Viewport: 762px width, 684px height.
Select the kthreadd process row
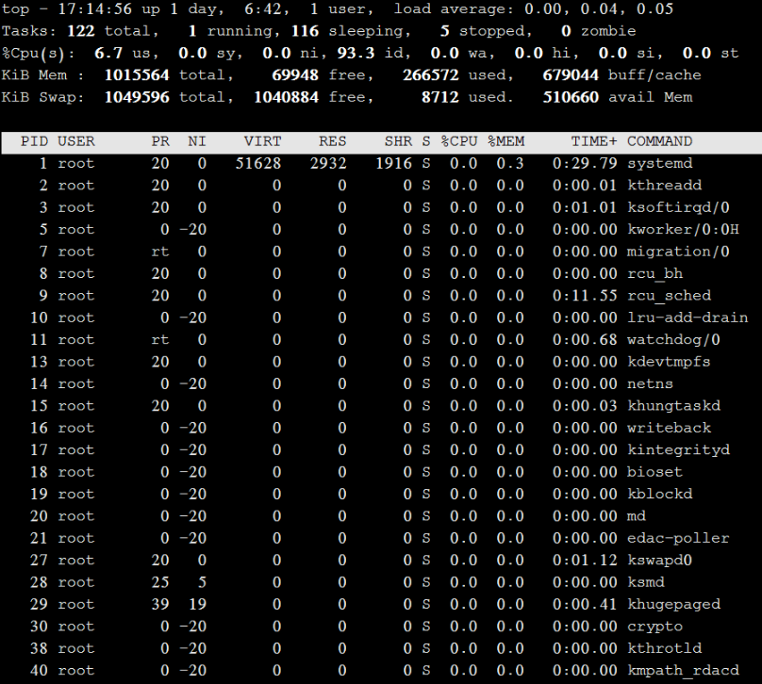pyautogui.click(x=377, y=185)
